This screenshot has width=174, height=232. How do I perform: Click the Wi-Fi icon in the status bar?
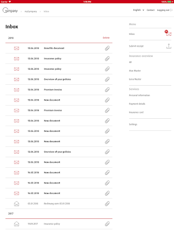tap(10, 2)
